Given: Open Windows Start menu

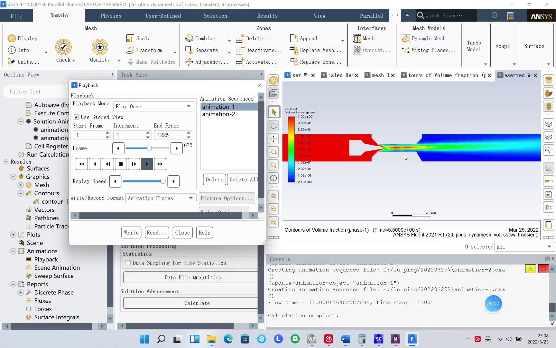Looking at the screenshot, I should pyautogui.click(x=144, y=339).
